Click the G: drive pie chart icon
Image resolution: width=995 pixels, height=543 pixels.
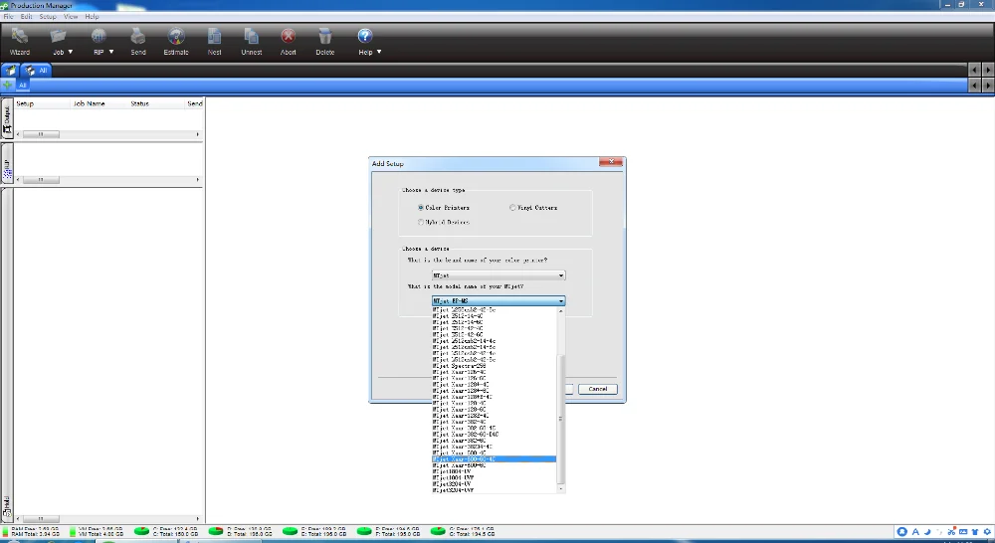tap(439, 531)
